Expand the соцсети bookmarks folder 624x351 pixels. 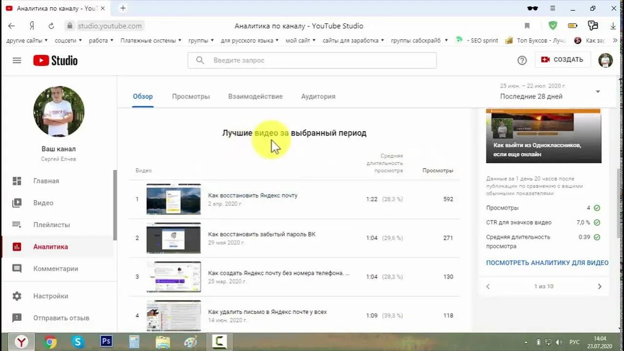tap(68, 40)
